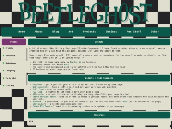Click the Widgets / Code Snippets header
172x129 pixels.
coord(99,78)
